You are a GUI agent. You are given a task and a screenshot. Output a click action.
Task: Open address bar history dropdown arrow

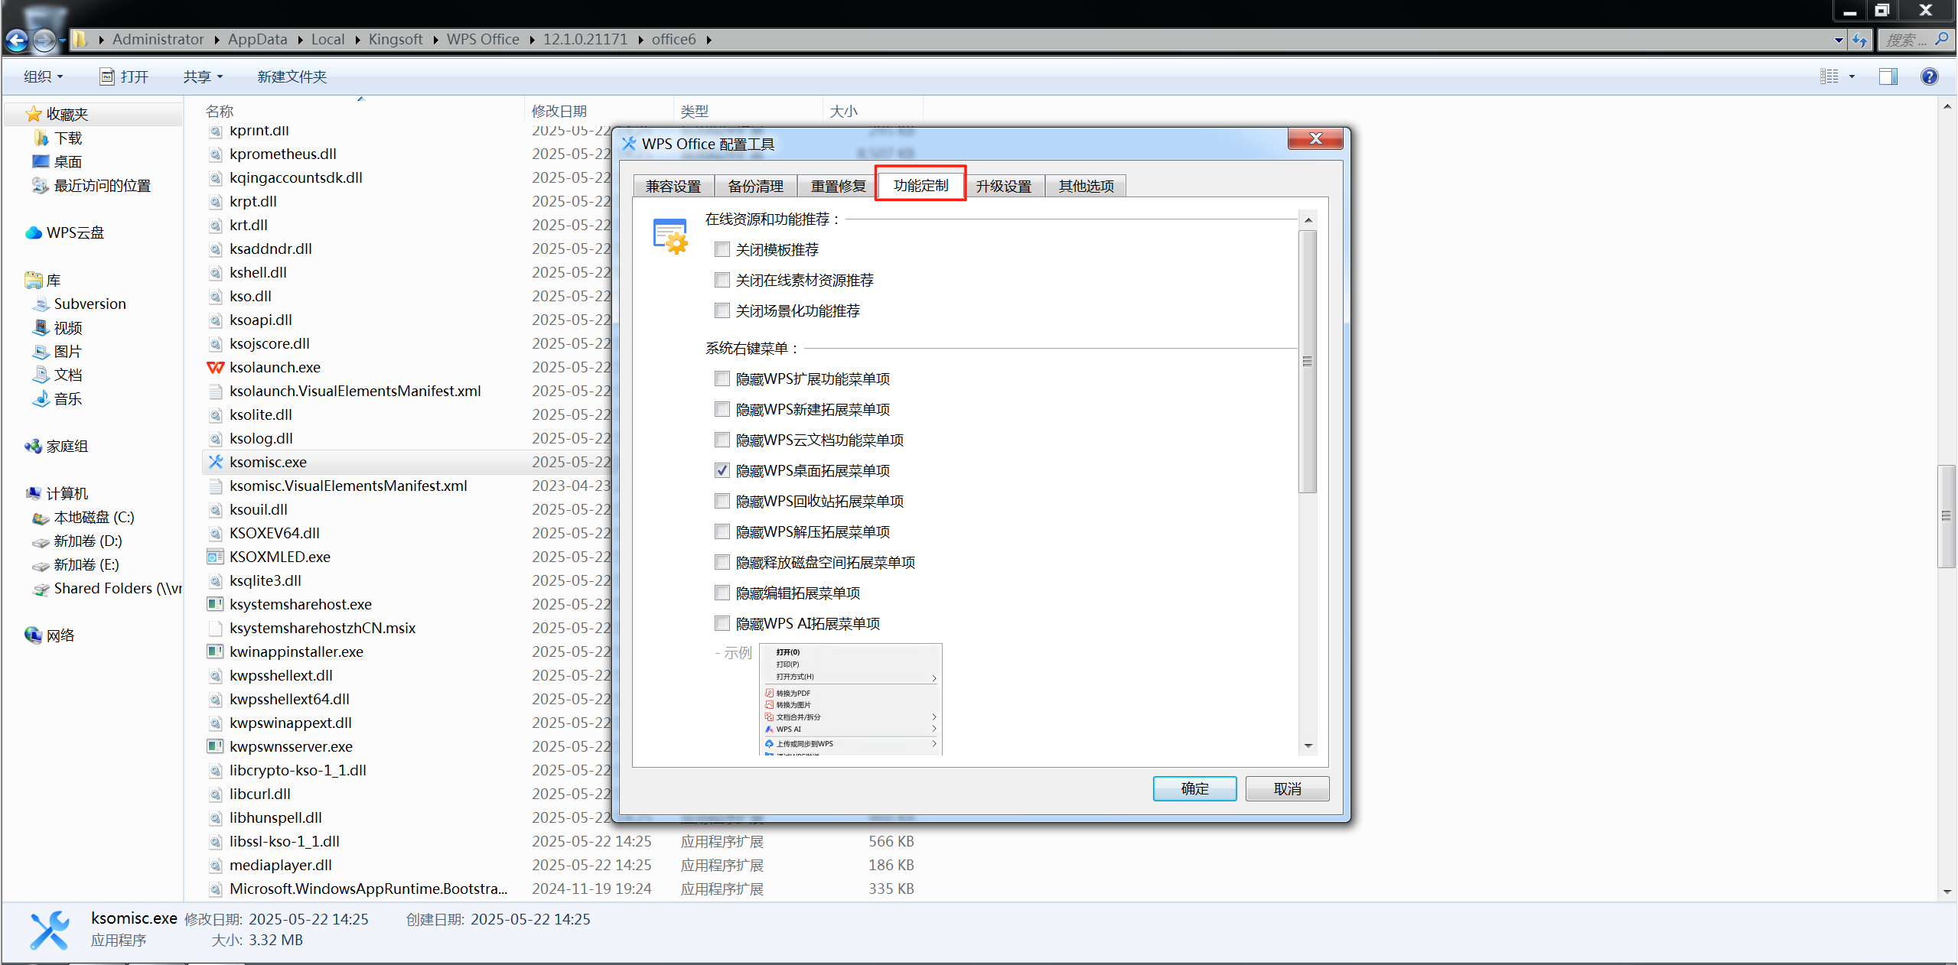click(1839, 40)
